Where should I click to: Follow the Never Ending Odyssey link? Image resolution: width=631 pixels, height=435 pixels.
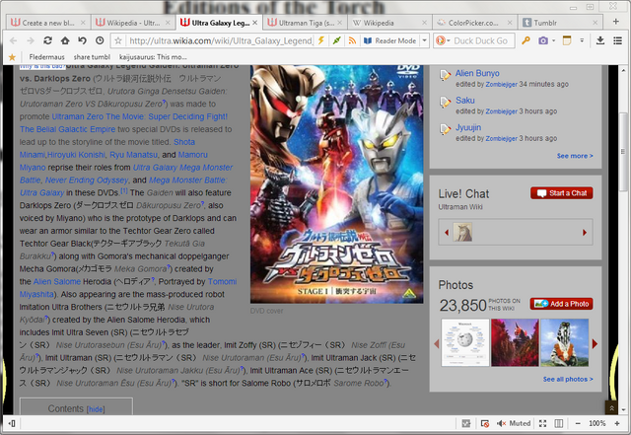pos(87,181)
